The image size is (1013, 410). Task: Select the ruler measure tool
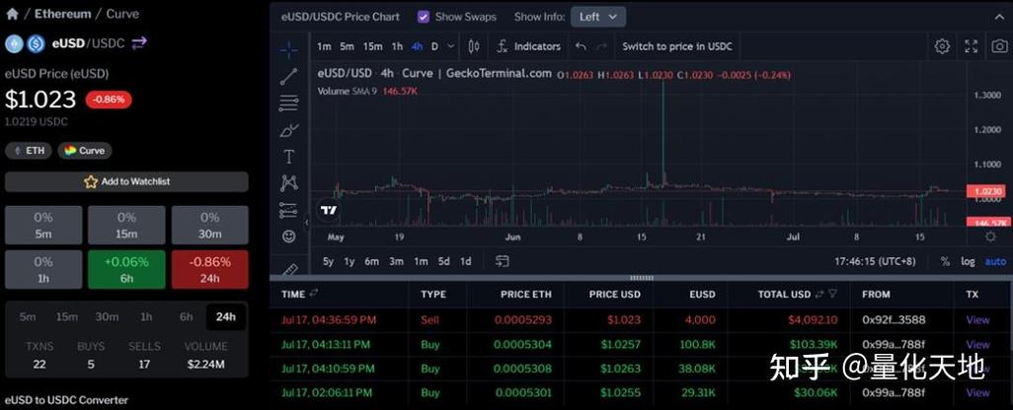[x=288, y=268]
